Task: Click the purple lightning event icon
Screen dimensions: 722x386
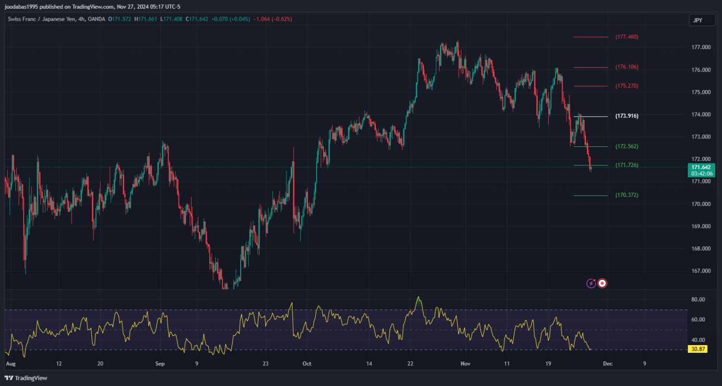Action: tap(591, 283)
